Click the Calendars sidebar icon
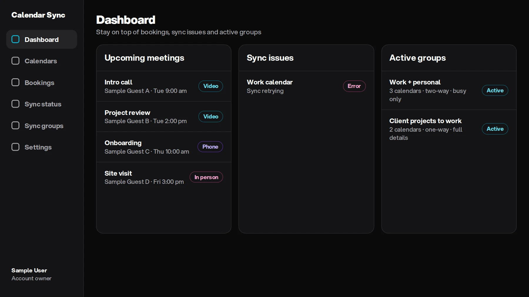Image resolution: width=529 pixels, height=297 pixels. point(15,61)
